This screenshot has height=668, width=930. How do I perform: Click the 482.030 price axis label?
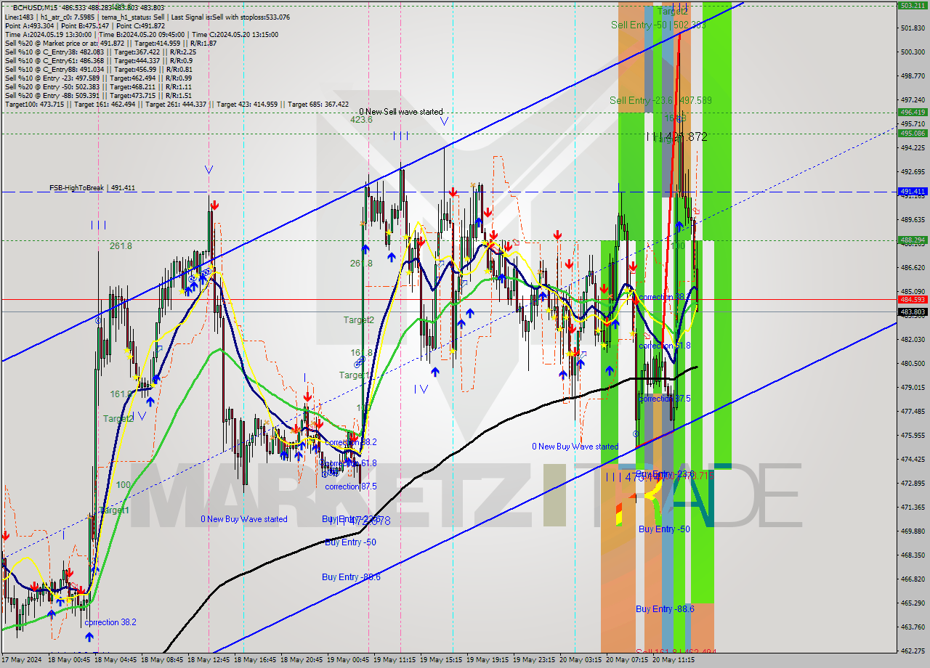(x=913, y=340)
